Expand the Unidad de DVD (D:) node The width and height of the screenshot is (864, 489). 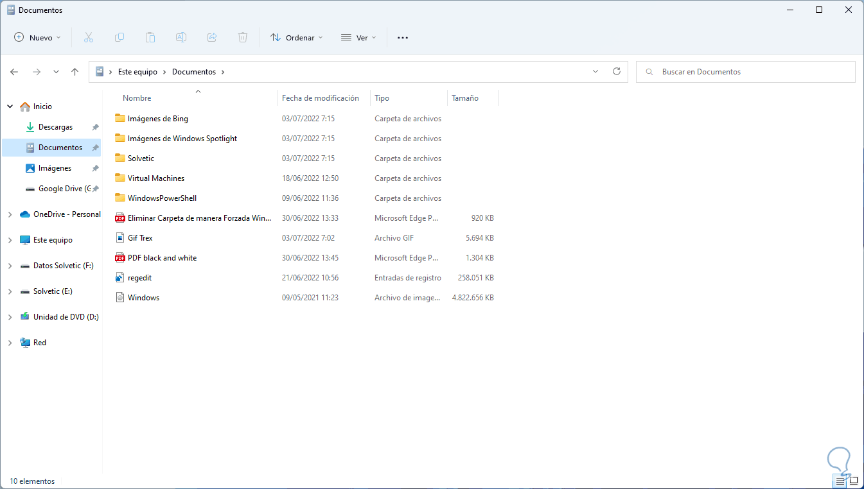coord(10,317)
